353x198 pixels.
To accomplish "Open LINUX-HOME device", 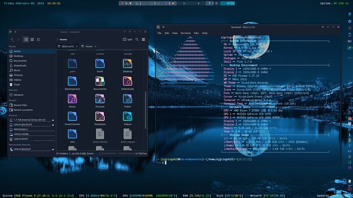I will [x=32, y=134].
